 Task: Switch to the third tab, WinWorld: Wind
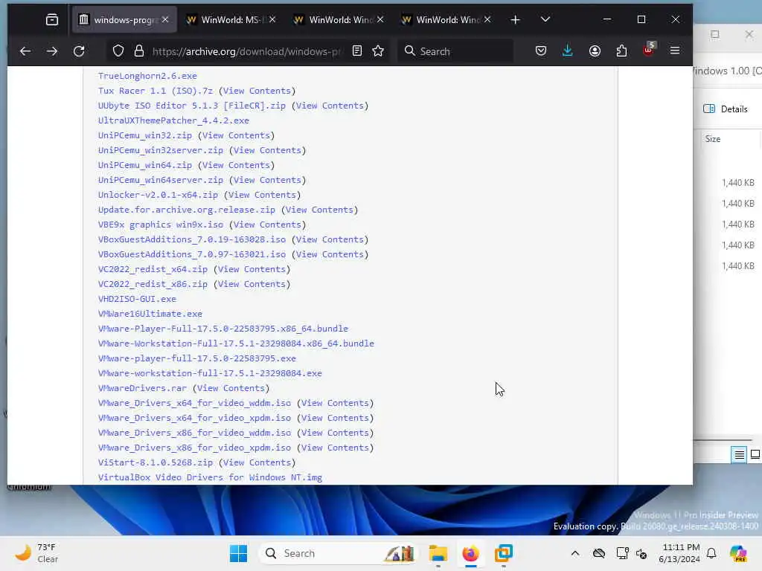coord(339,19)
